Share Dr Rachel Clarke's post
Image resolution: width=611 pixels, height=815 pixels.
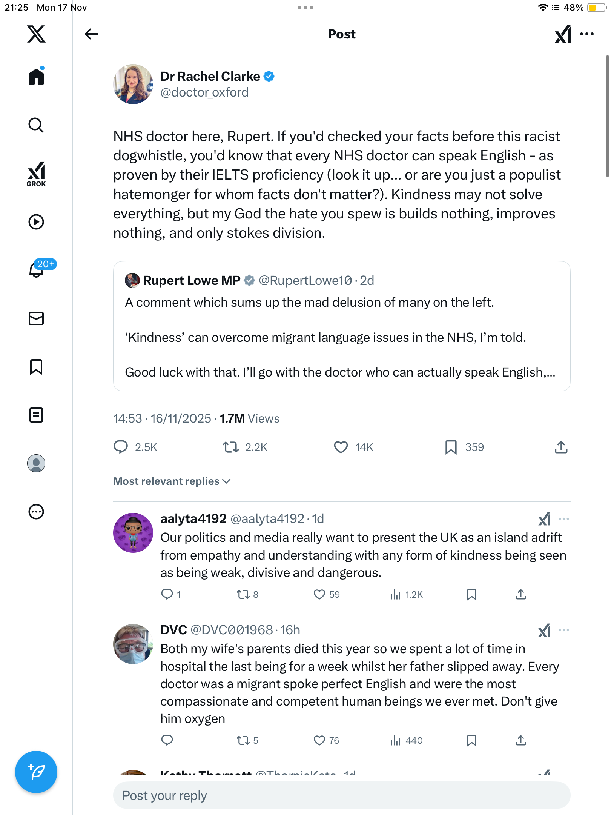pos(561,447)
